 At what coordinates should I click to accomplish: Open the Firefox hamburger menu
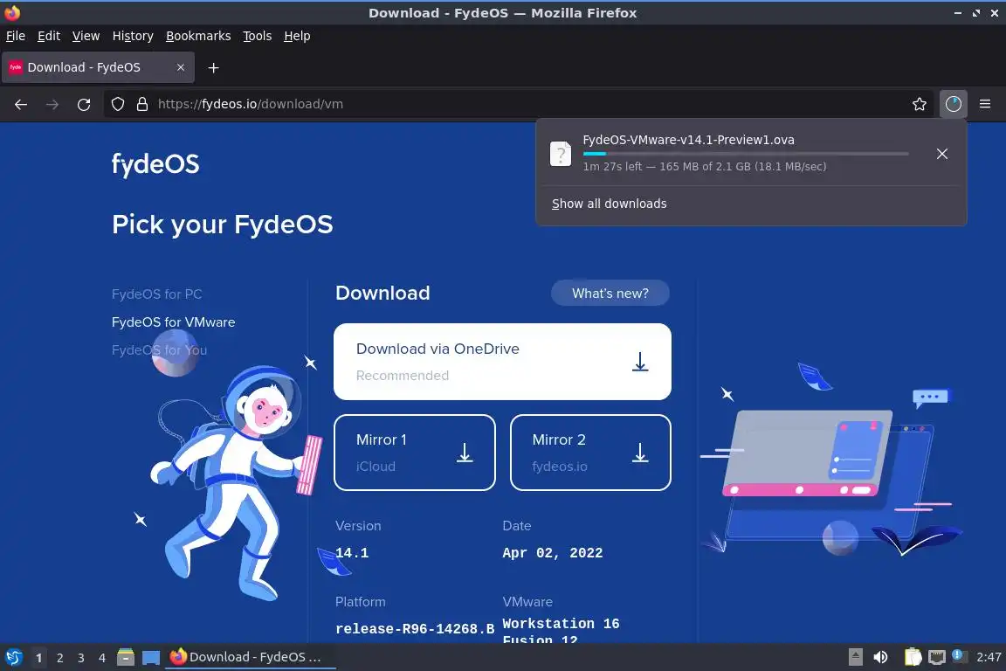pos(985,104)
